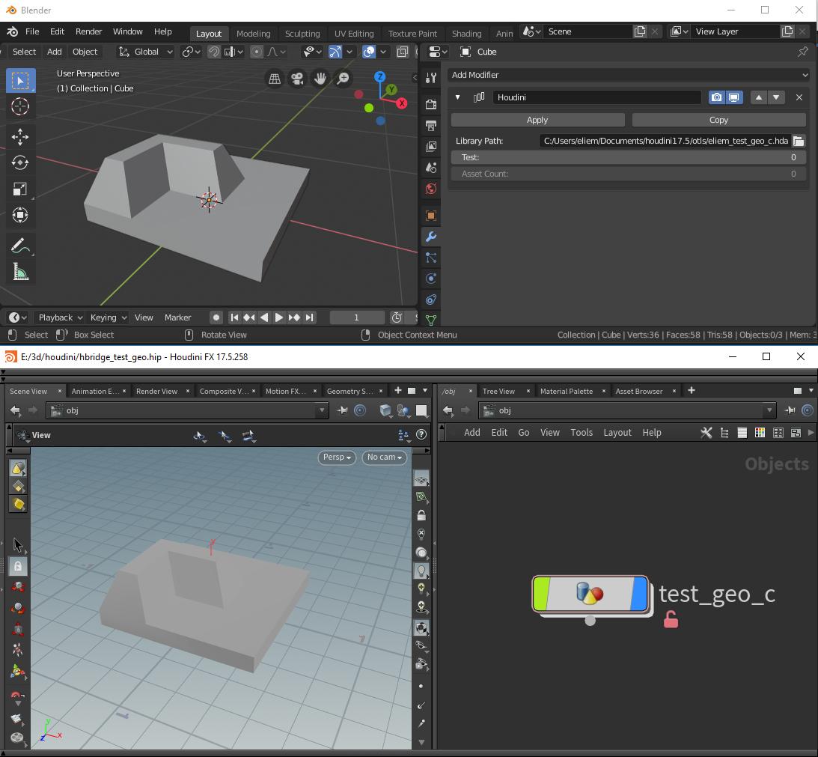The image size is (818, 757).
Task: Toggle auto keying record button
Action: [216, 317]
